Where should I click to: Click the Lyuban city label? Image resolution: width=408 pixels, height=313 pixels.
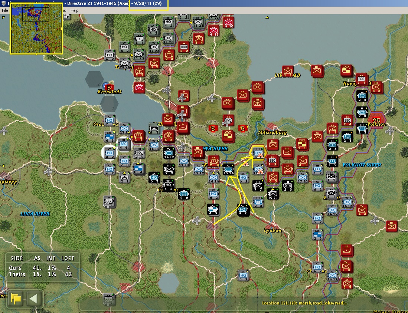coord(272,230)
